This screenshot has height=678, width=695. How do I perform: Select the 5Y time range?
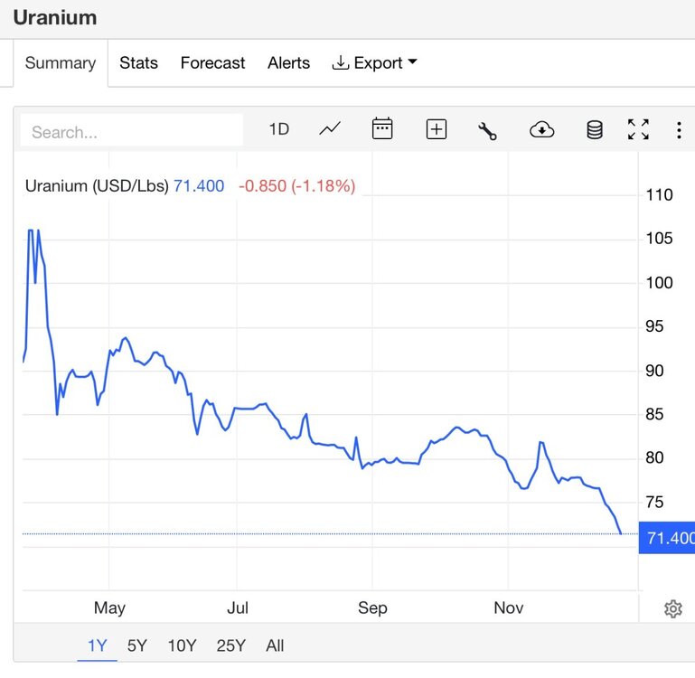point(137,645)
